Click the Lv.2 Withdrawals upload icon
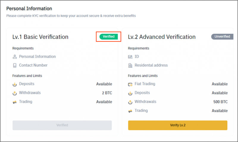 coord(130,102)
